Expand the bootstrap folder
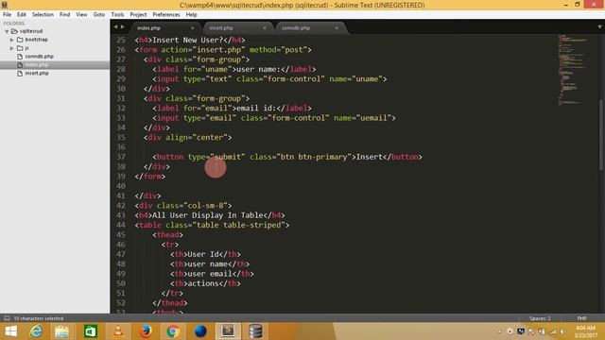This screenshot has height=340, width=605. (12, 40)
